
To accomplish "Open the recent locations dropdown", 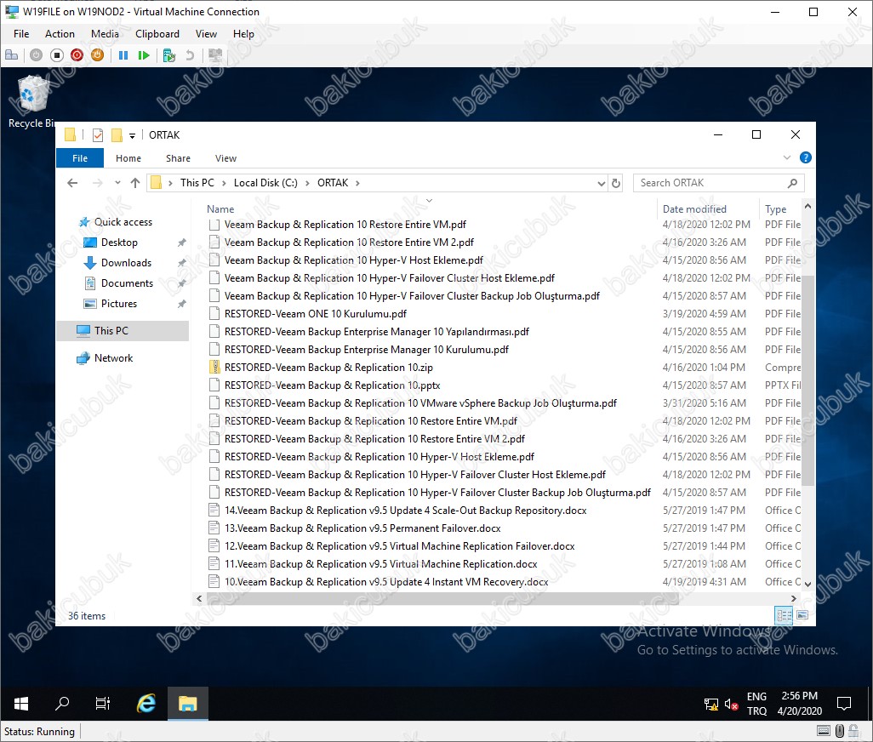I will 117,183.
